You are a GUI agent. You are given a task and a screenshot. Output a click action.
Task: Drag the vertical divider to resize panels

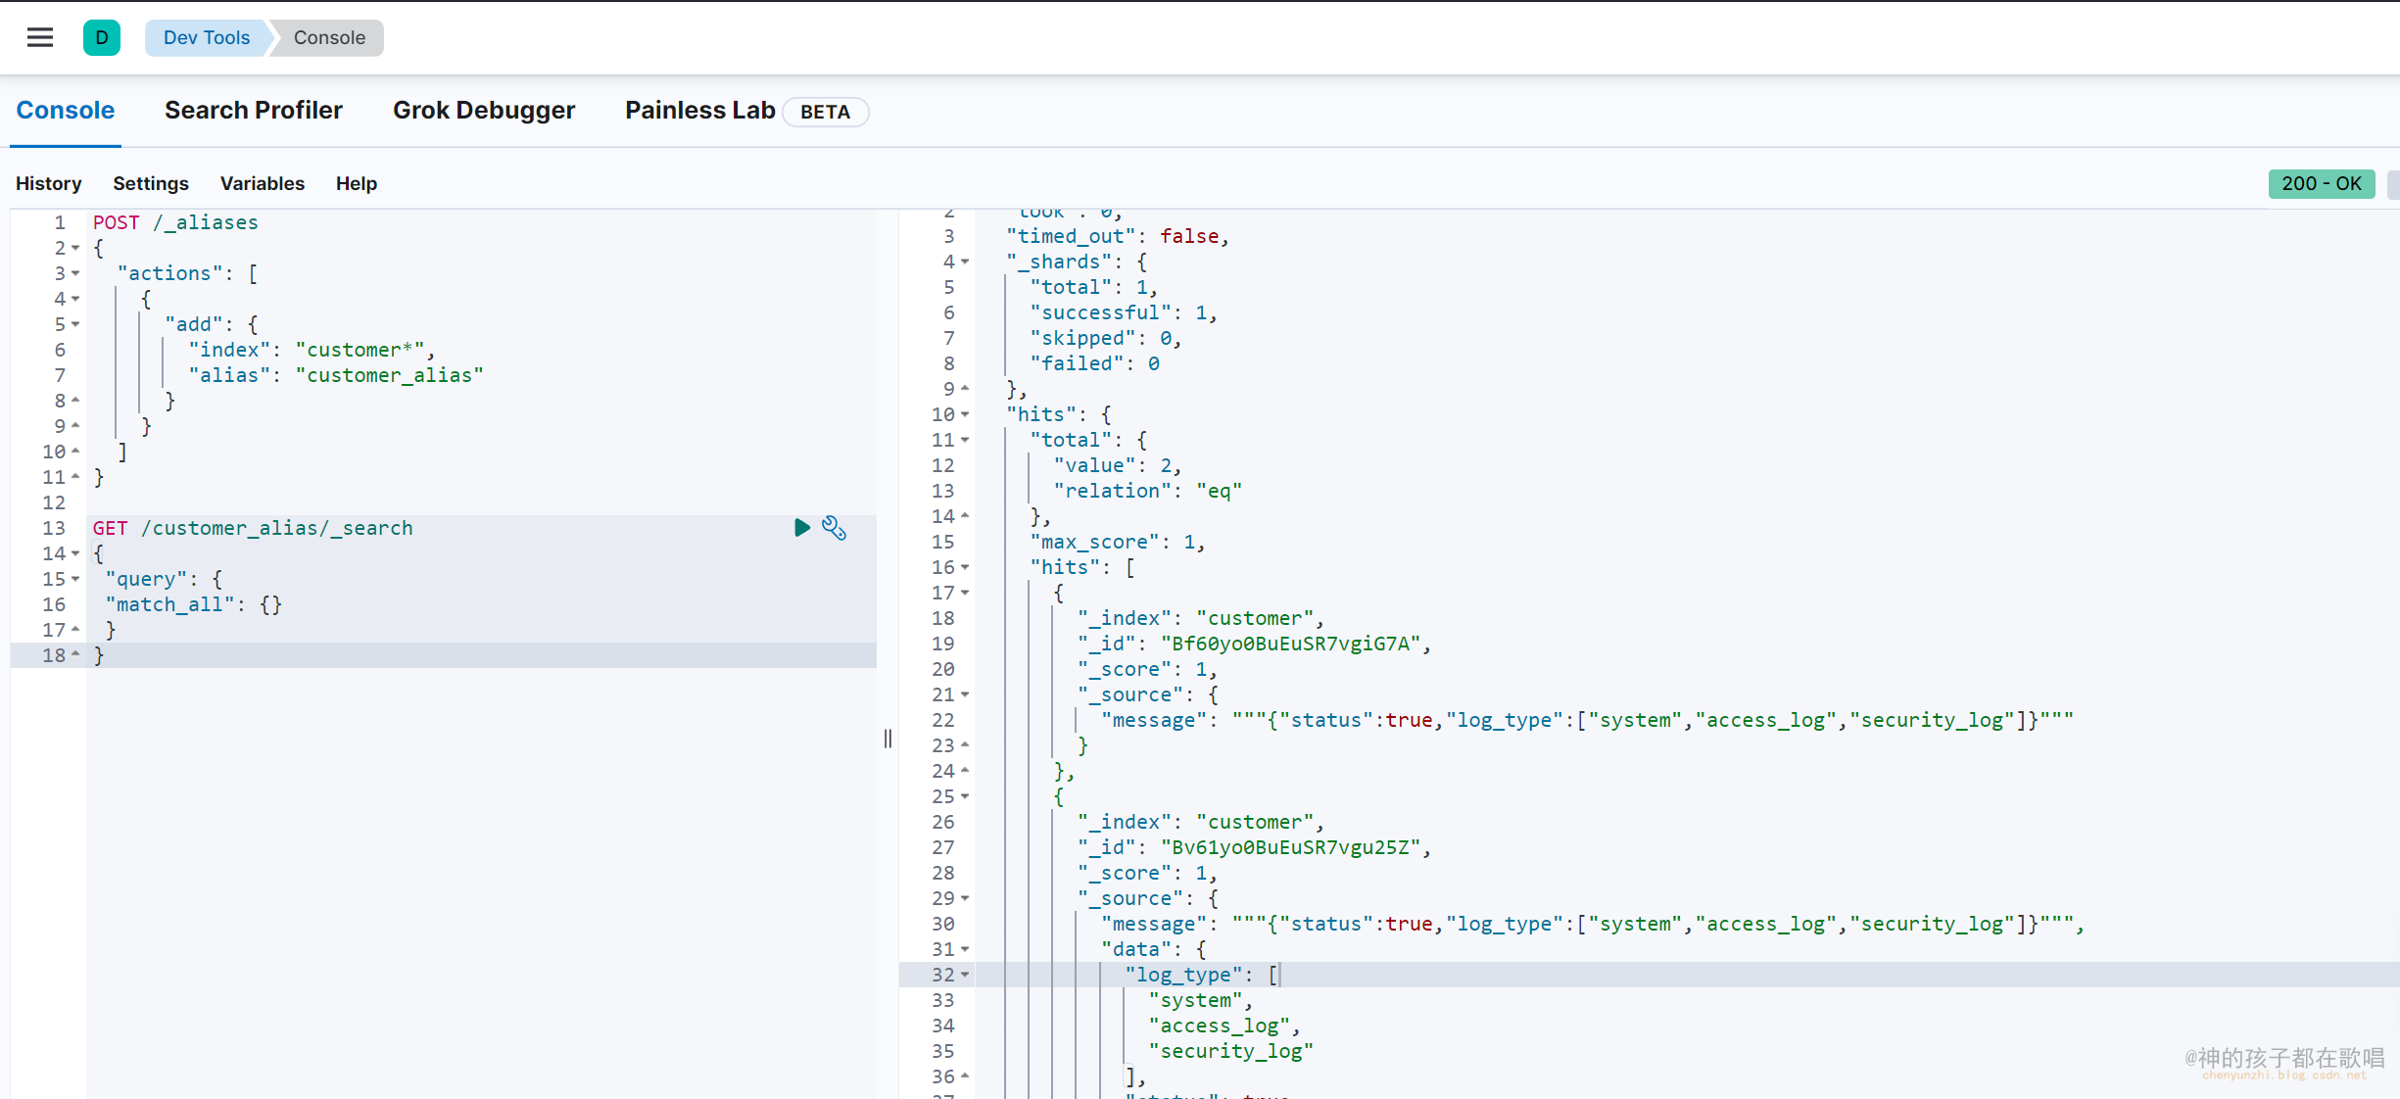[888, 738]
